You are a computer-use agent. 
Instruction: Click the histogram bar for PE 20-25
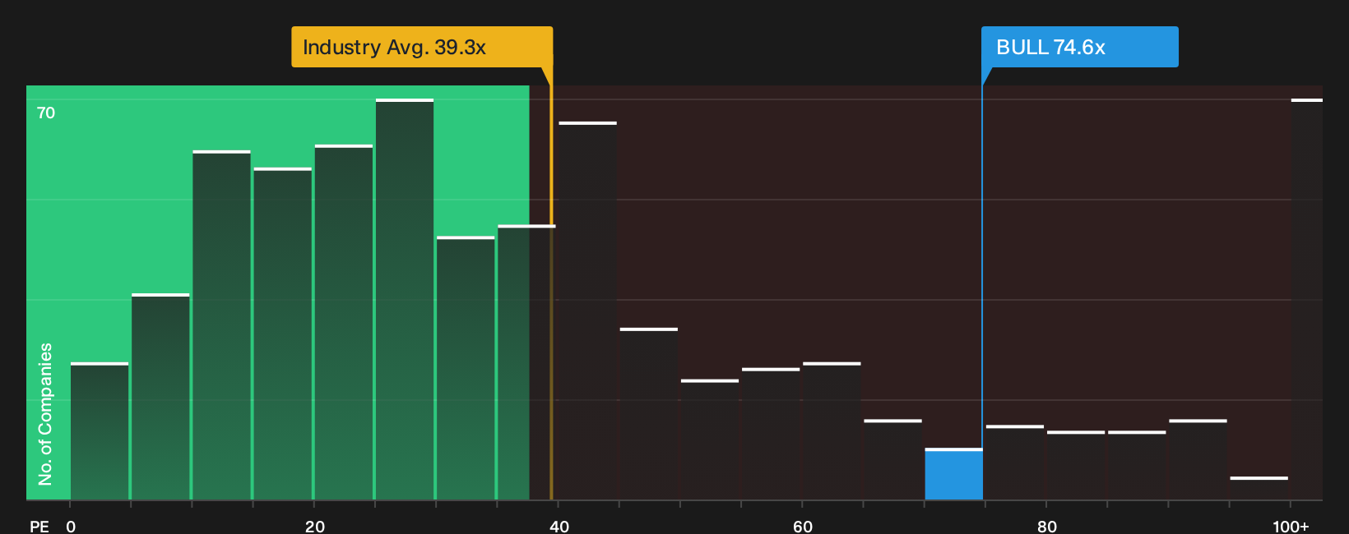[x=344, y=323]
